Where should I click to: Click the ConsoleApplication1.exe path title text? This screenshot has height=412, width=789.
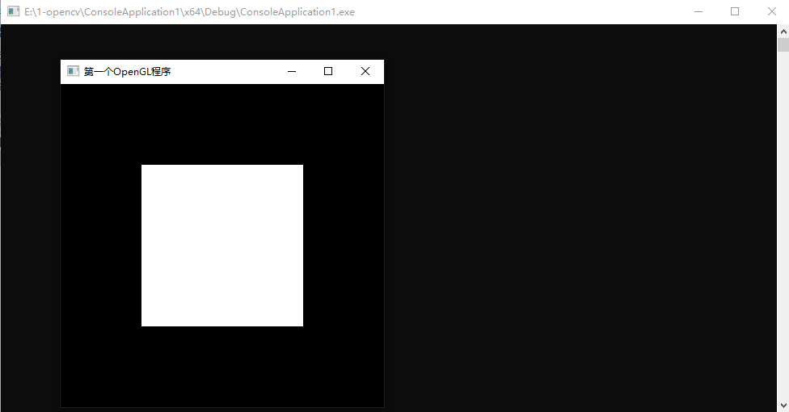click(x=189, y=12)
